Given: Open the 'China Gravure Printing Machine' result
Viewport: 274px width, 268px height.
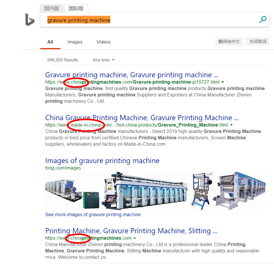Looking at the screenshot, I should [142, 118].
